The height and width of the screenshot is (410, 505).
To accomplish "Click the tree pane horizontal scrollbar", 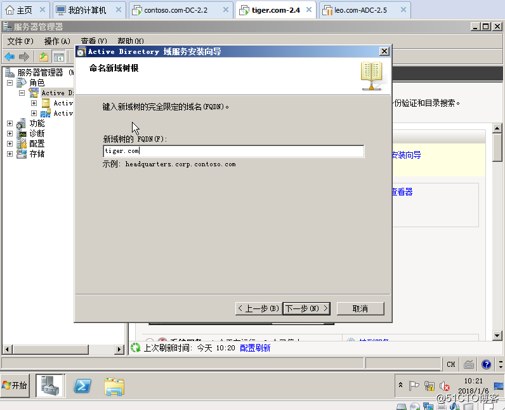I will (51, 349).
